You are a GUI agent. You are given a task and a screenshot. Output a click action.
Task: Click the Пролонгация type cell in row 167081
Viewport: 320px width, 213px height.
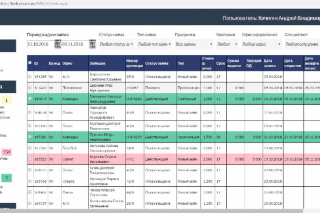(x=188, y=137)
